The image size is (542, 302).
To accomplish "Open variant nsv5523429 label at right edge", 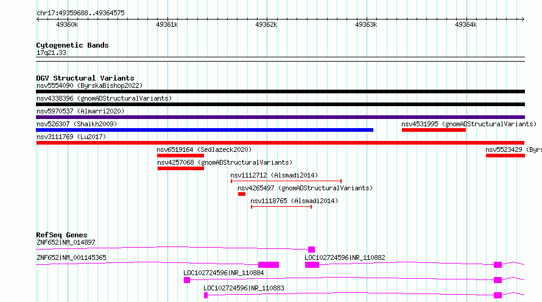I will (513, 149).
